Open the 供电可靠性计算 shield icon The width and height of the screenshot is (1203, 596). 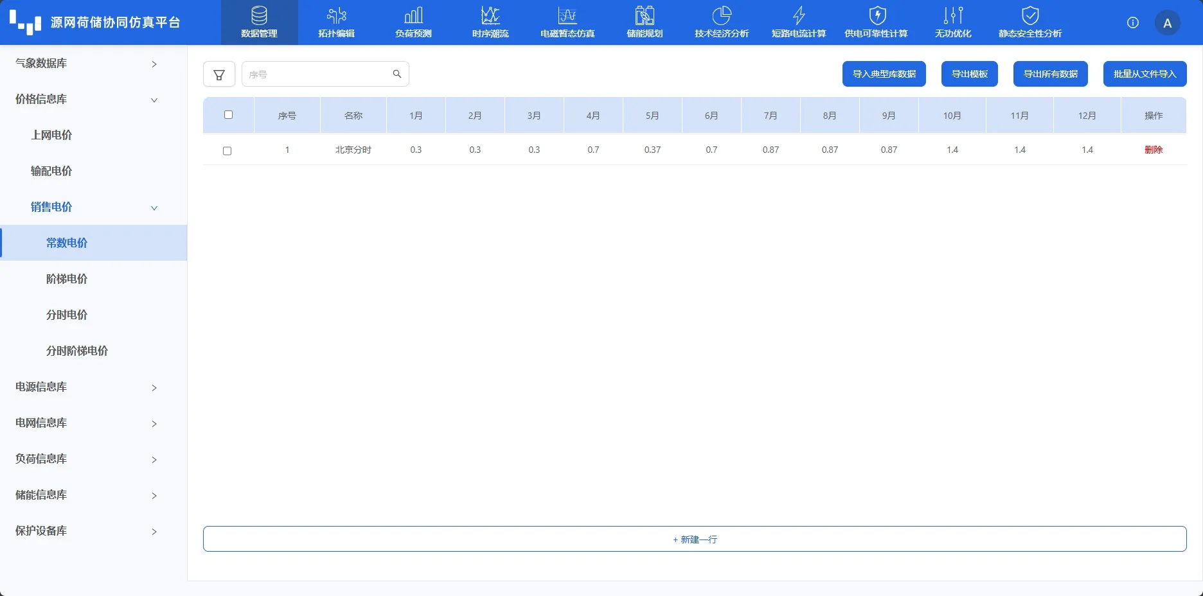877,15
